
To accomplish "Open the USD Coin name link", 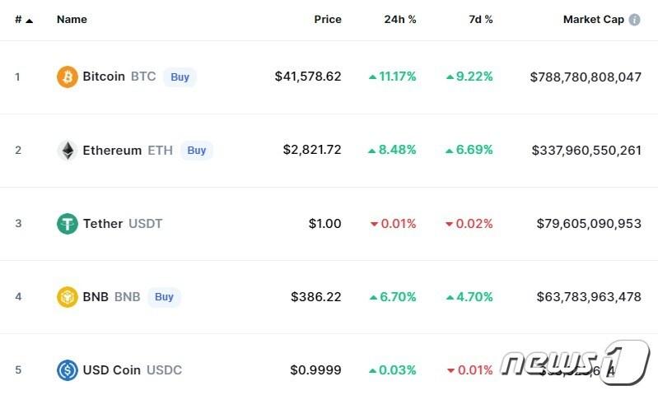I will [112, 370].
